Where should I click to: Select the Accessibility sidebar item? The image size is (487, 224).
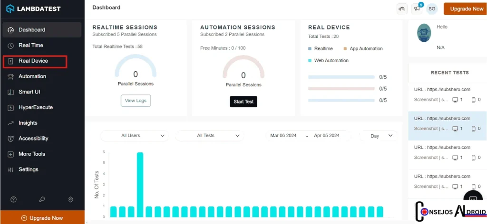pos(33,139)
